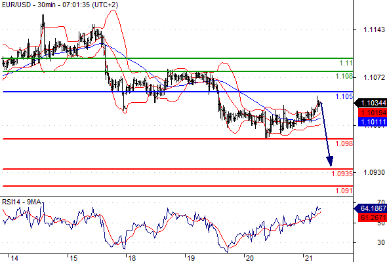Viewport: 387px width, 262px height.
Task: Click the RSI14 - 9MA indicator label
Action: click(x=22, y=202)
